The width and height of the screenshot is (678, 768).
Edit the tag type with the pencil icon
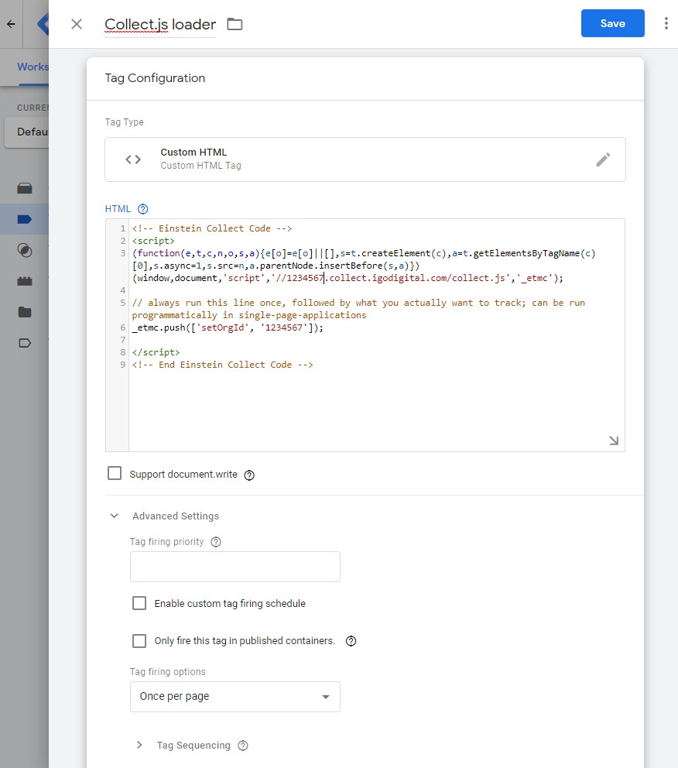(x=603, y=159)
